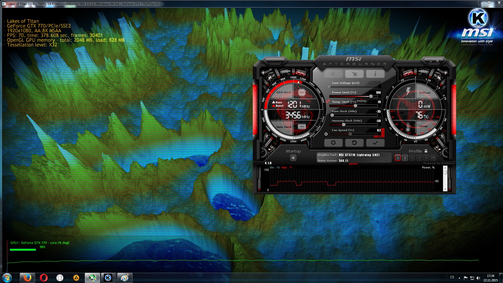Toggle power and temp limit link icon
503x283 pixels.
pyautogui.click(x=328, y=101)
